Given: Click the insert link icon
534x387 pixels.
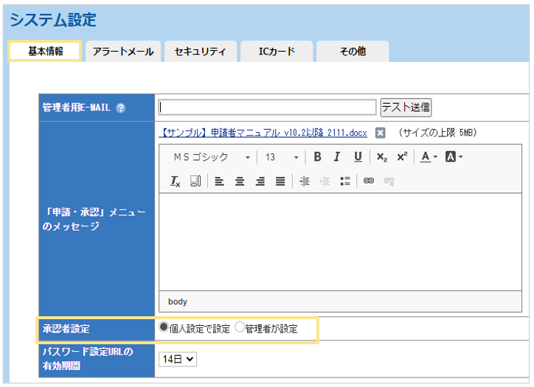Looking at the screenshot, I should point(369,181).
